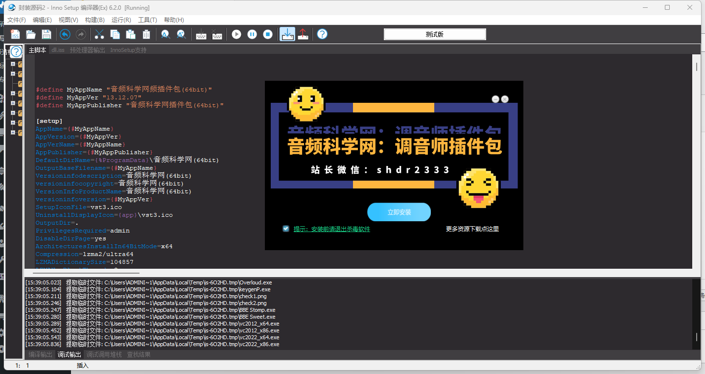Click the 测试版 box in the toolbar
Image resolution: width=705 pixels, height=374 pixels.
(435, 34)
